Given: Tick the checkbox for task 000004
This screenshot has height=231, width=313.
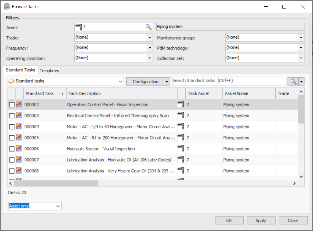Looking at the screenshot, I should click(12, 127).
